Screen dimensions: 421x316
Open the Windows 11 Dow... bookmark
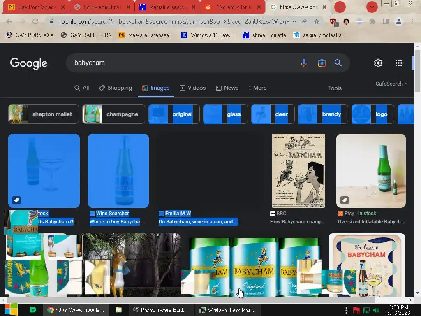208,35
